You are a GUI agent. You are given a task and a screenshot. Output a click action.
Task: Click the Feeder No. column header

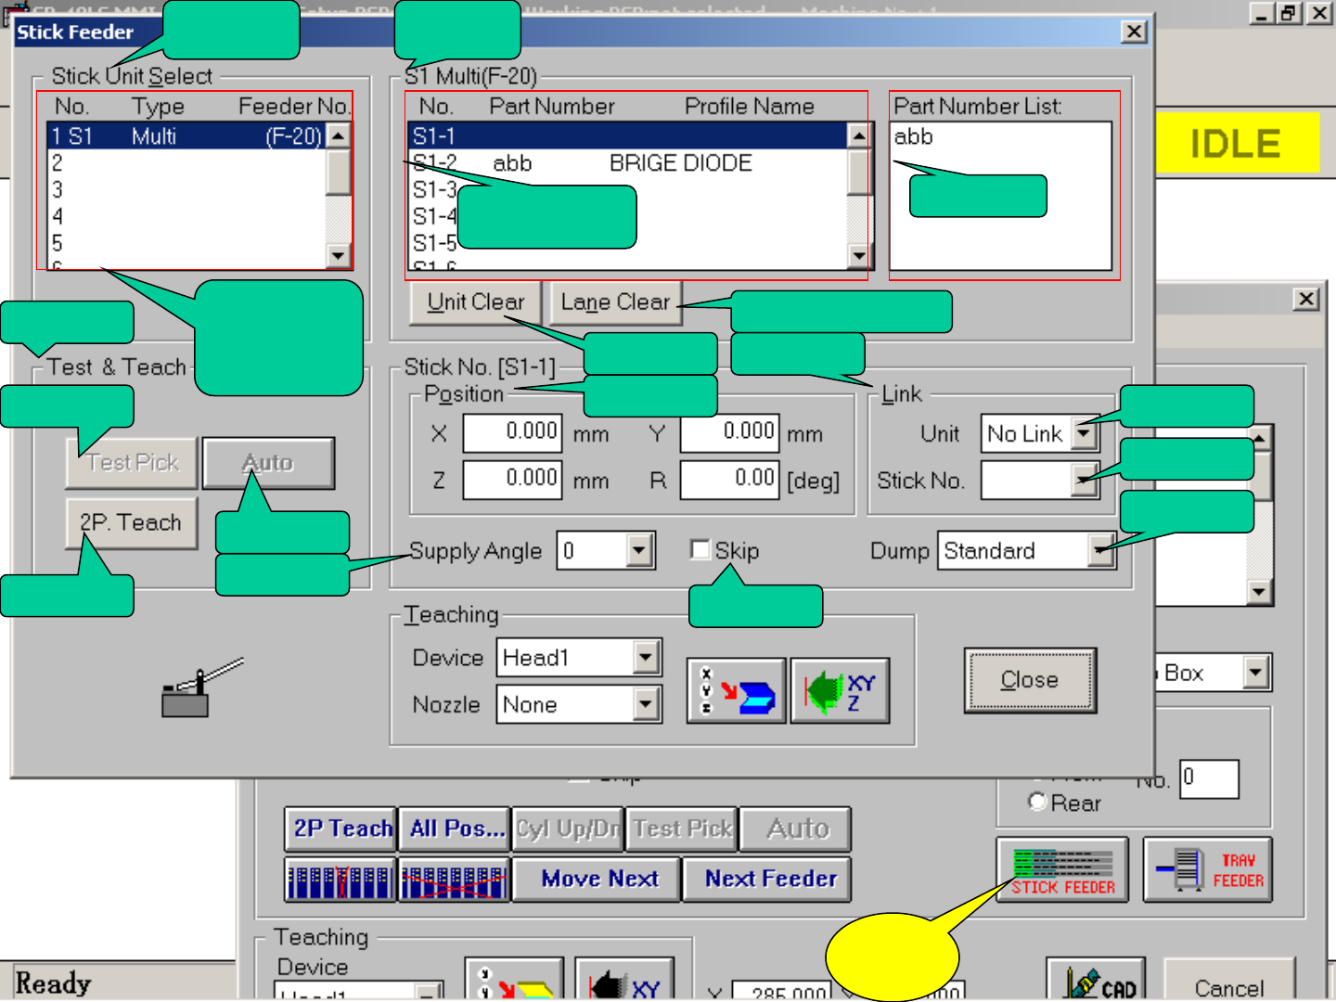pos(294,107)
